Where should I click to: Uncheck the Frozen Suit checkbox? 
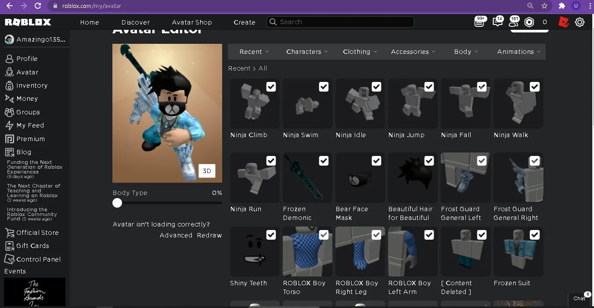click(535, 235)
